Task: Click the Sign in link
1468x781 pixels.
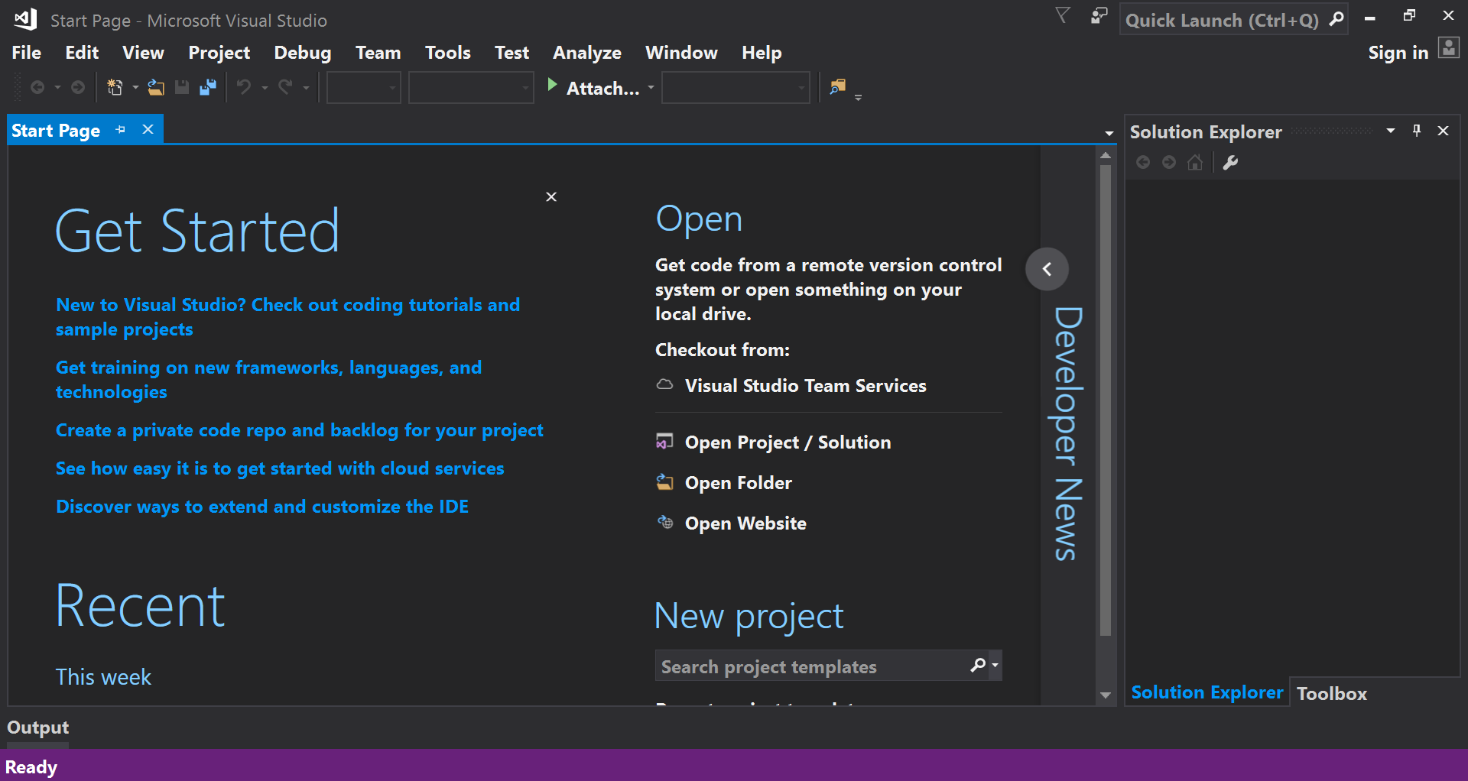Action: tap(1398, 53)
